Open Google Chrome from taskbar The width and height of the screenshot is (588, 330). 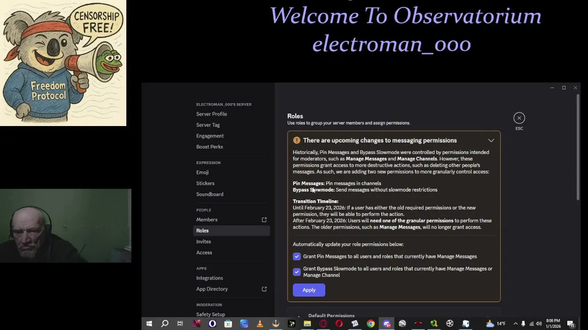(371, 324)
